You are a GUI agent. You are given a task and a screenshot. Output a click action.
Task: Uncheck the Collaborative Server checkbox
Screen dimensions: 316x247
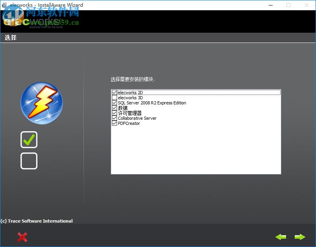(114, 118)
